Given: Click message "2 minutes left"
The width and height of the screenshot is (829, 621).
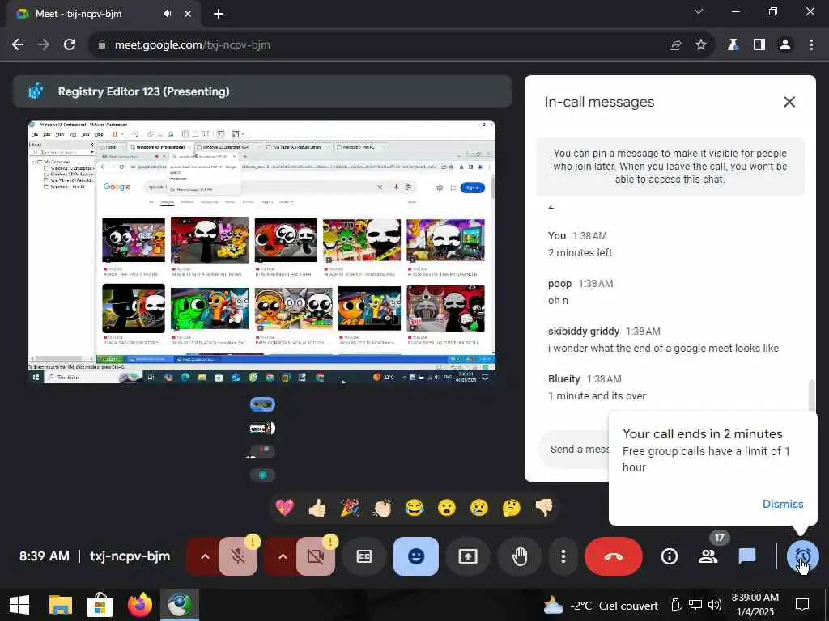Looking at the screenshot, I should click(580, 253).
